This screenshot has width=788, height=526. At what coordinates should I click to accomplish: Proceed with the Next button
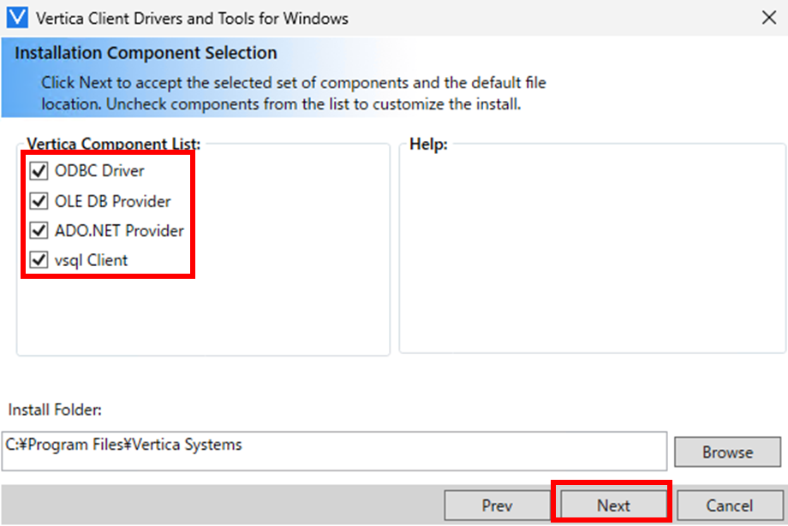pos(613,505)
